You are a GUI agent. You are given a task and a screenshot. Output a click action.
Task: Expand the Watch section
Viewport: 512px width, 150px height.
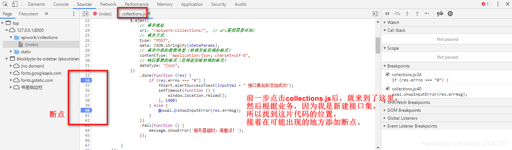pos(393,22)
